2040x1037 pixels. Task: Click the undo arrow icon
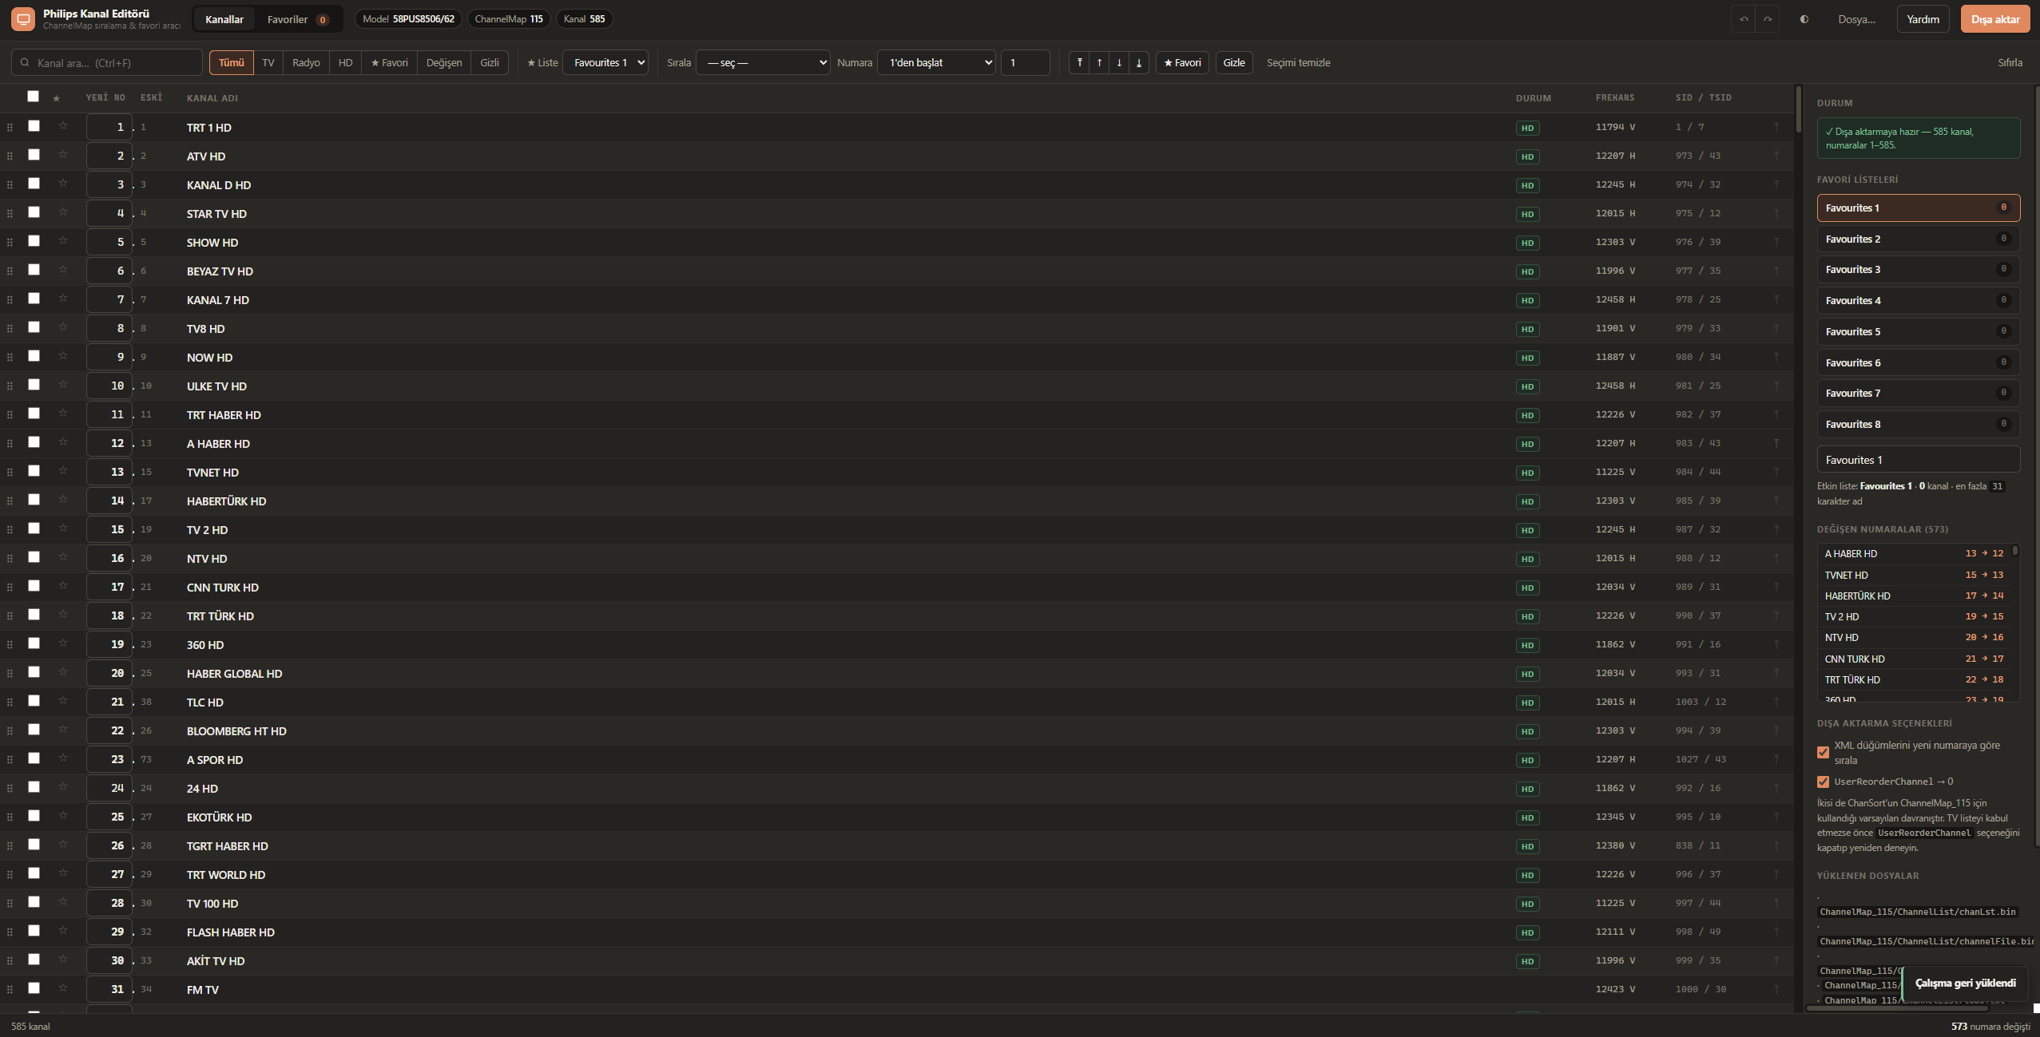point(1744,19)
